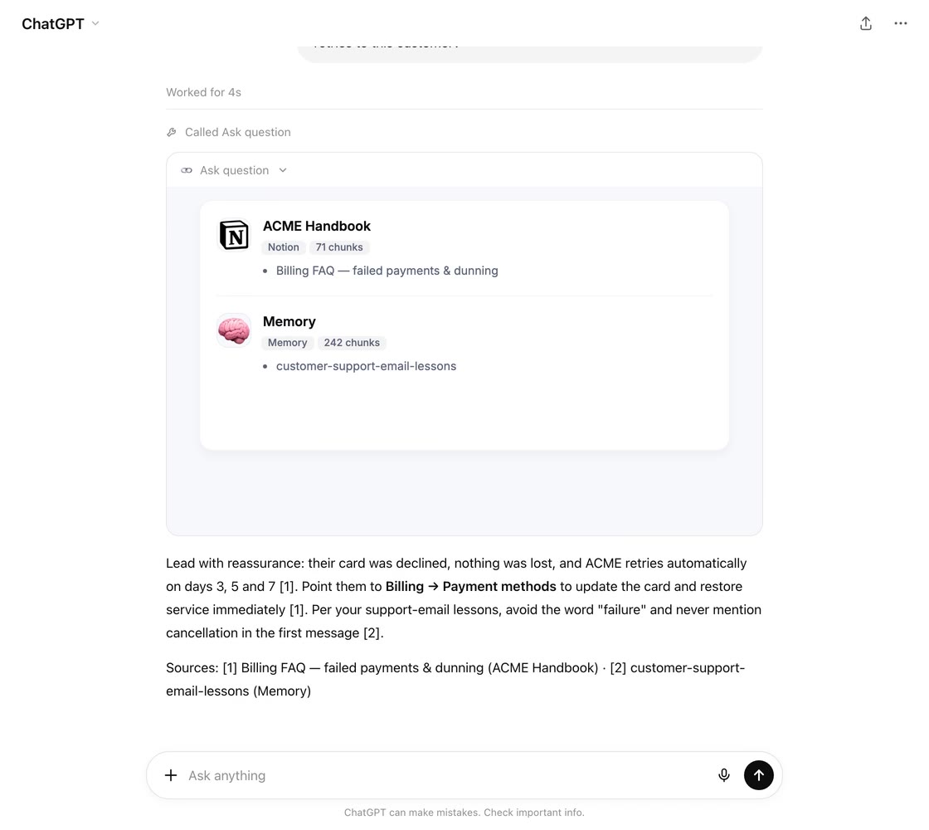Click the wrench icon beside Called Ask question
The height and width of the screenshot is (830, 929).
tap(172, 132)
